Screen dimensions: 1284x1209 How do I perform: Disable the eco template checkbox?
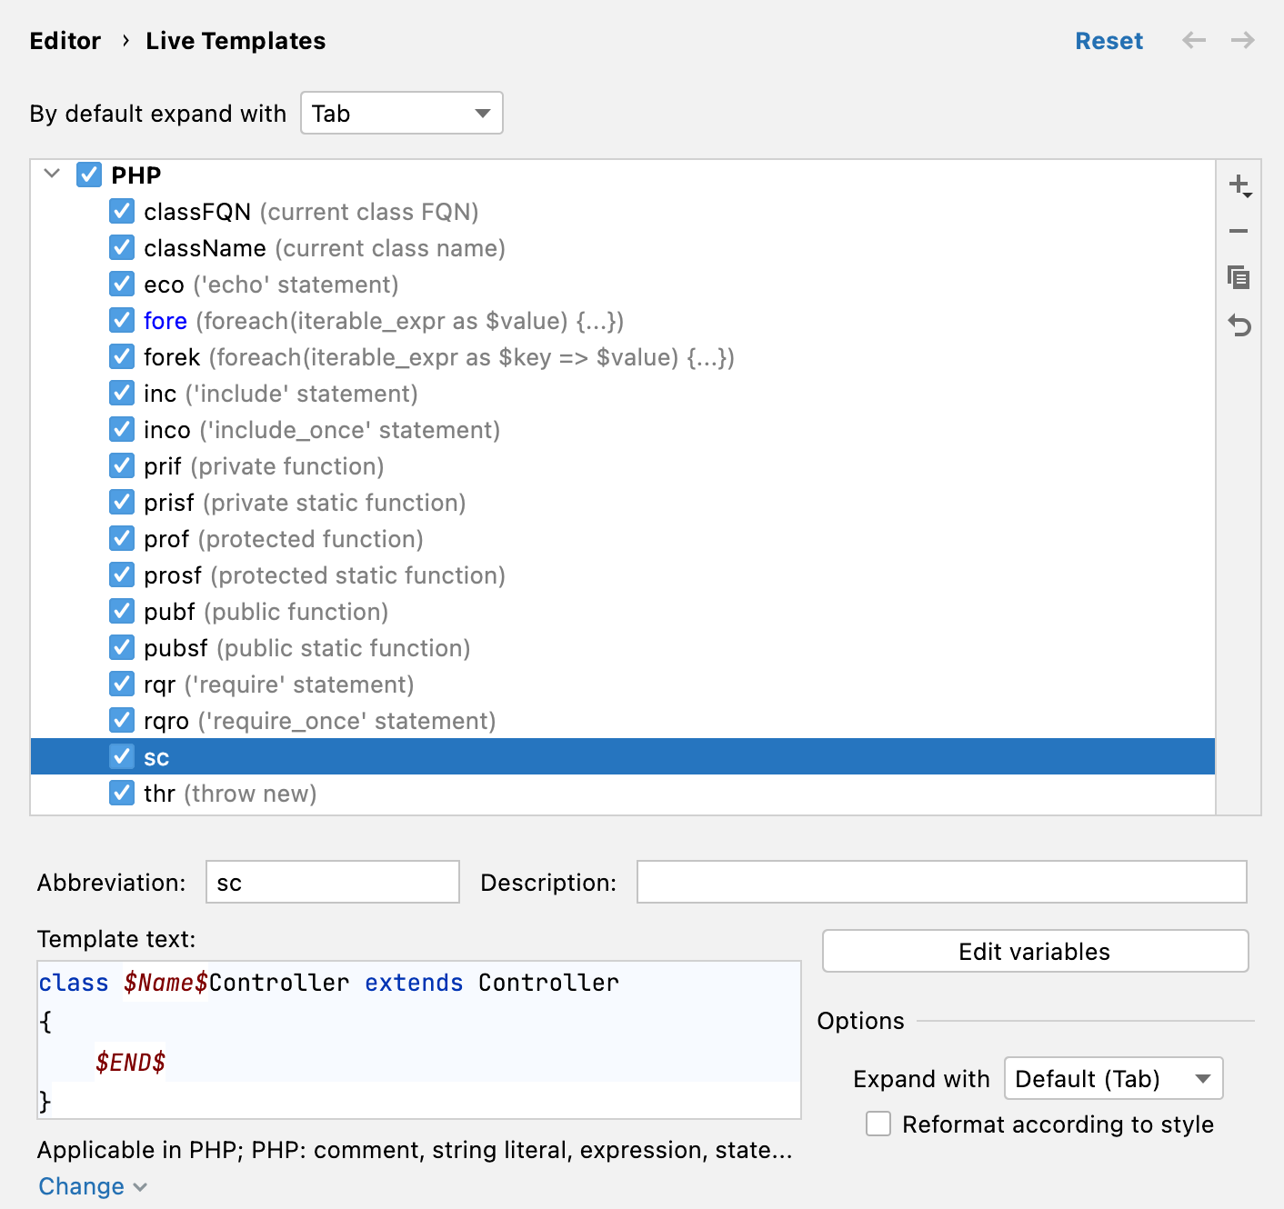122,284
